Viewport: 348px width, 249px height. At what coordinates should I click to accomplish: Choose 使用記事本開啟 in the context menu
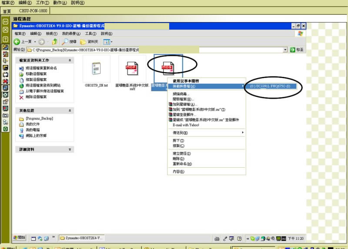[x=206, y=81]
